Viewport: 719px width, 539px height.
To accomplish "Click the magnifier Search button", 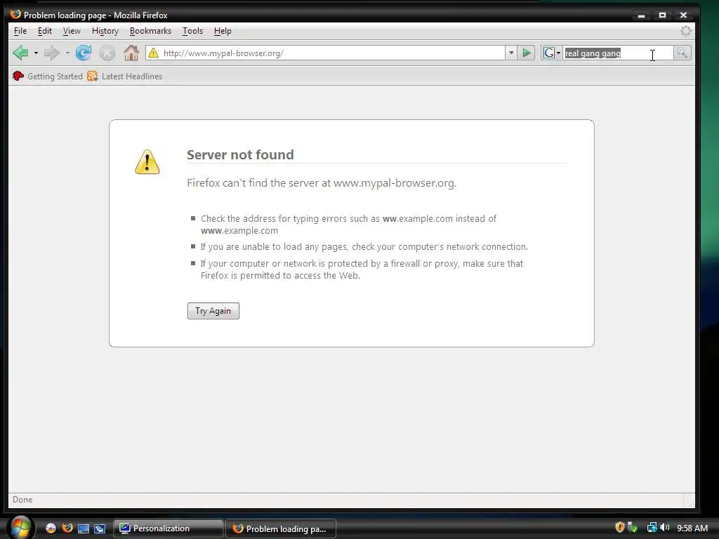I will point(682,53).
